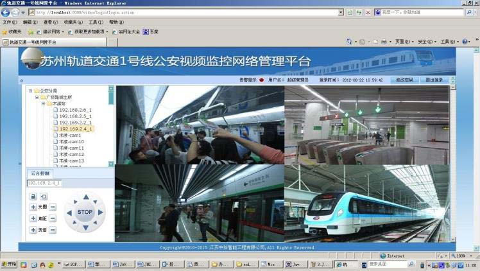This screenshot has height=271, width=480.
Task: Click the browser Forward button
Action: [15, 13]
